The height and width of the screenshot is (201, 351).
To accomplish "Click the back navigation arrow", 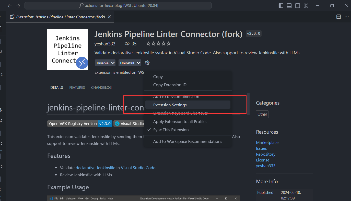I will 9,6.
